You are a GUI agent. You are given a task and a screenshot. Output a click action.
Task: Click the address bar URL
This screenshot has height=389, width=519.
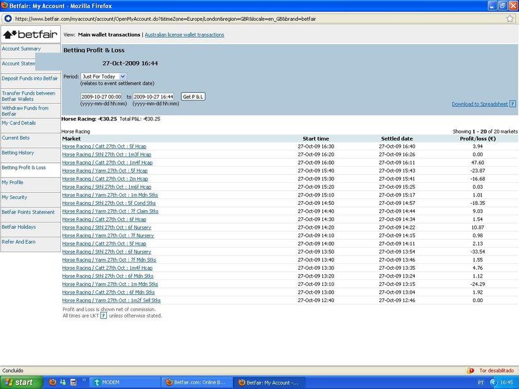coord(165,19)
